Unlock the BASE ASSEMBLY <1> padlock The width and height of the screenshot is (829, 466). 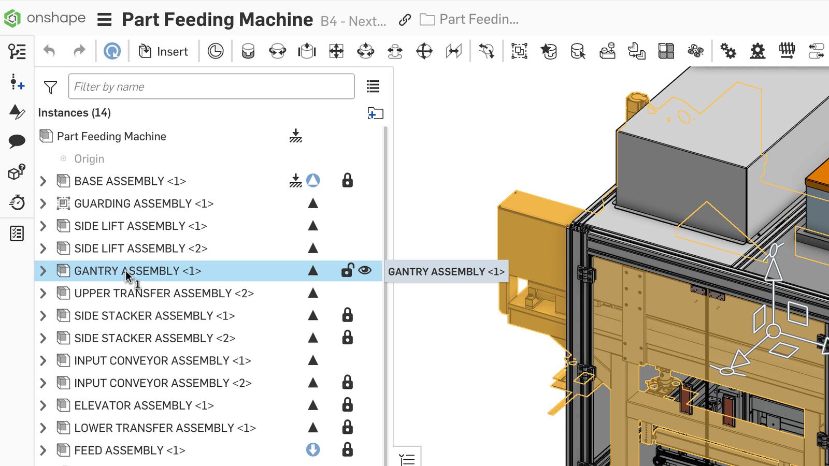point(347,181)
